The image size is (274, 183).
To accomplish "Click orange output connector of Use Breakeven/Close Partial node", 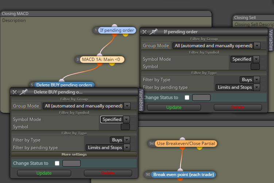I will 182,148.
